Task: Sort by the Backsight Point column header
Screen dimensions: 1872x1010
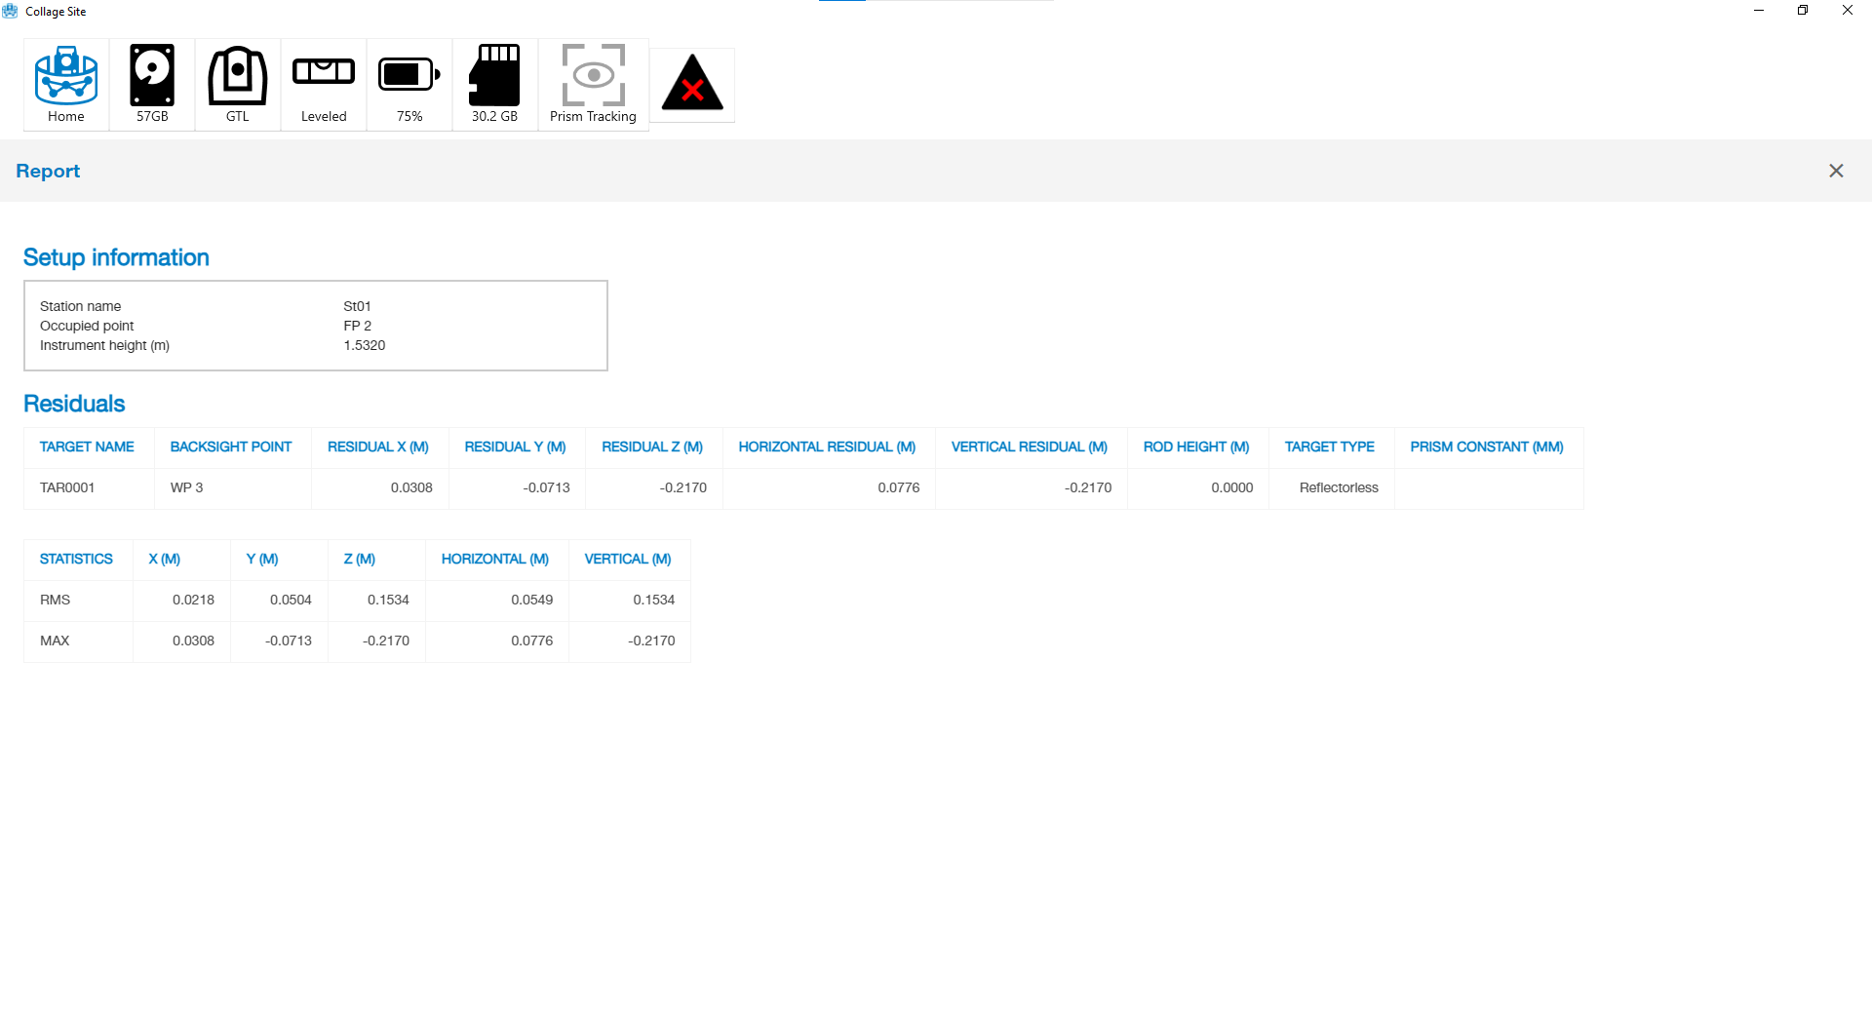Action: (231, 447)
